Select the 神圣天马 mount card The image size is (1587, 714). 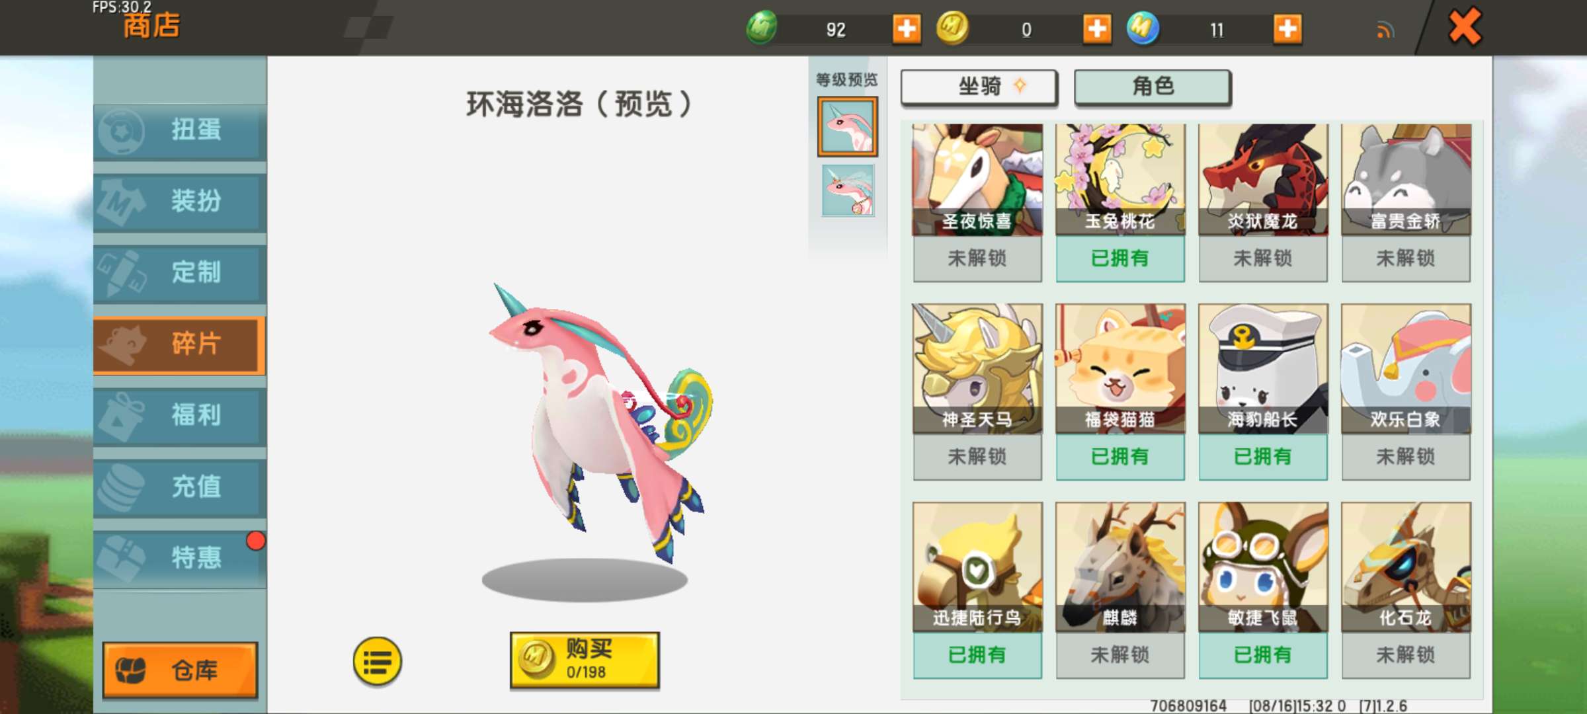[977, 392]
